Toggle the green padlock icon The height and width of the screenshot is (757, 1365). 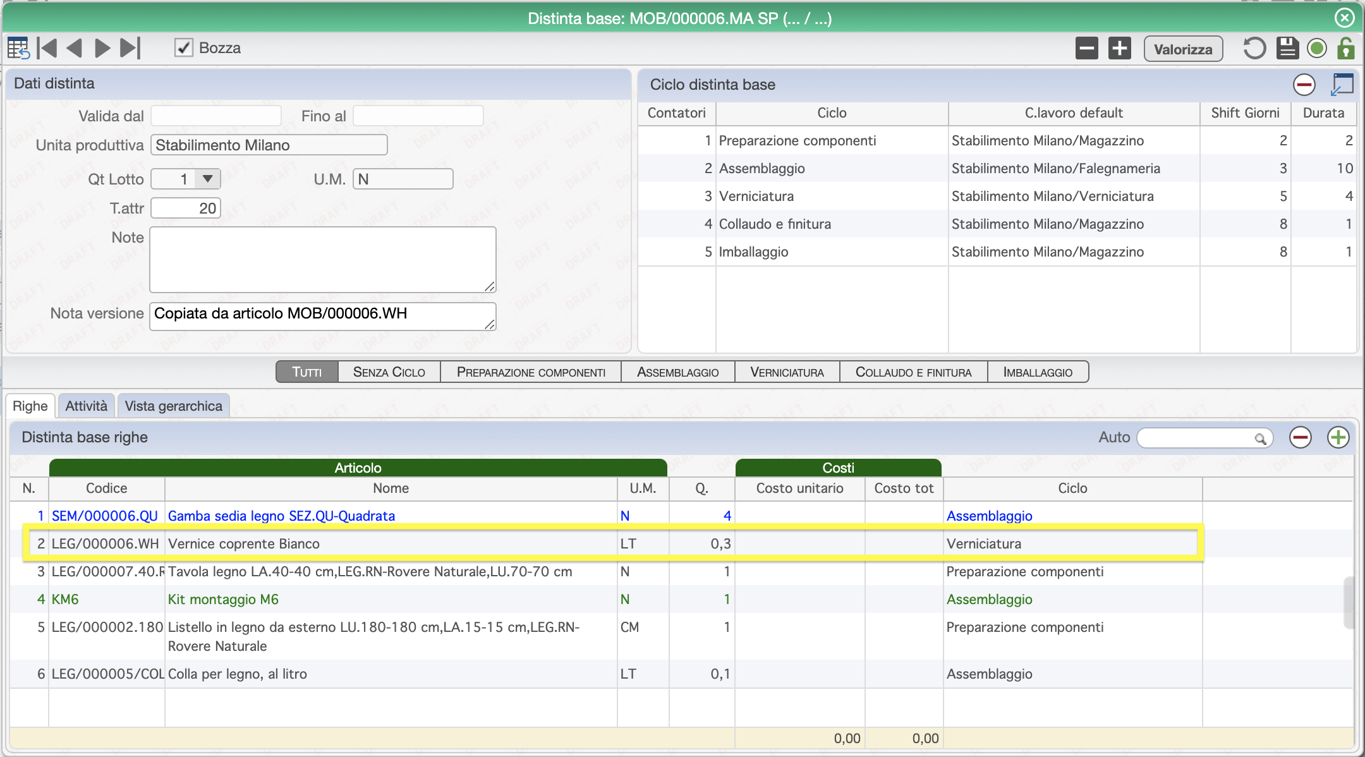(1346, 48)
